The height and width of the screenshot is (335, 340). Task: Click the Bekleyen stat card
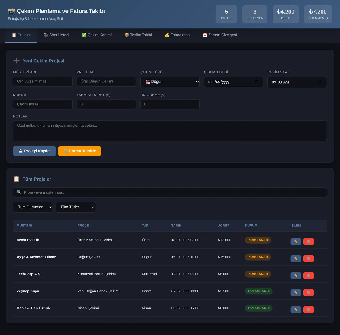click(x=255, y=14)
